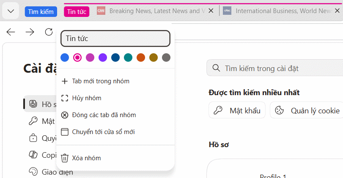
Task: Select Hủy nhóm menu item
Action: [x=115, y=98]
